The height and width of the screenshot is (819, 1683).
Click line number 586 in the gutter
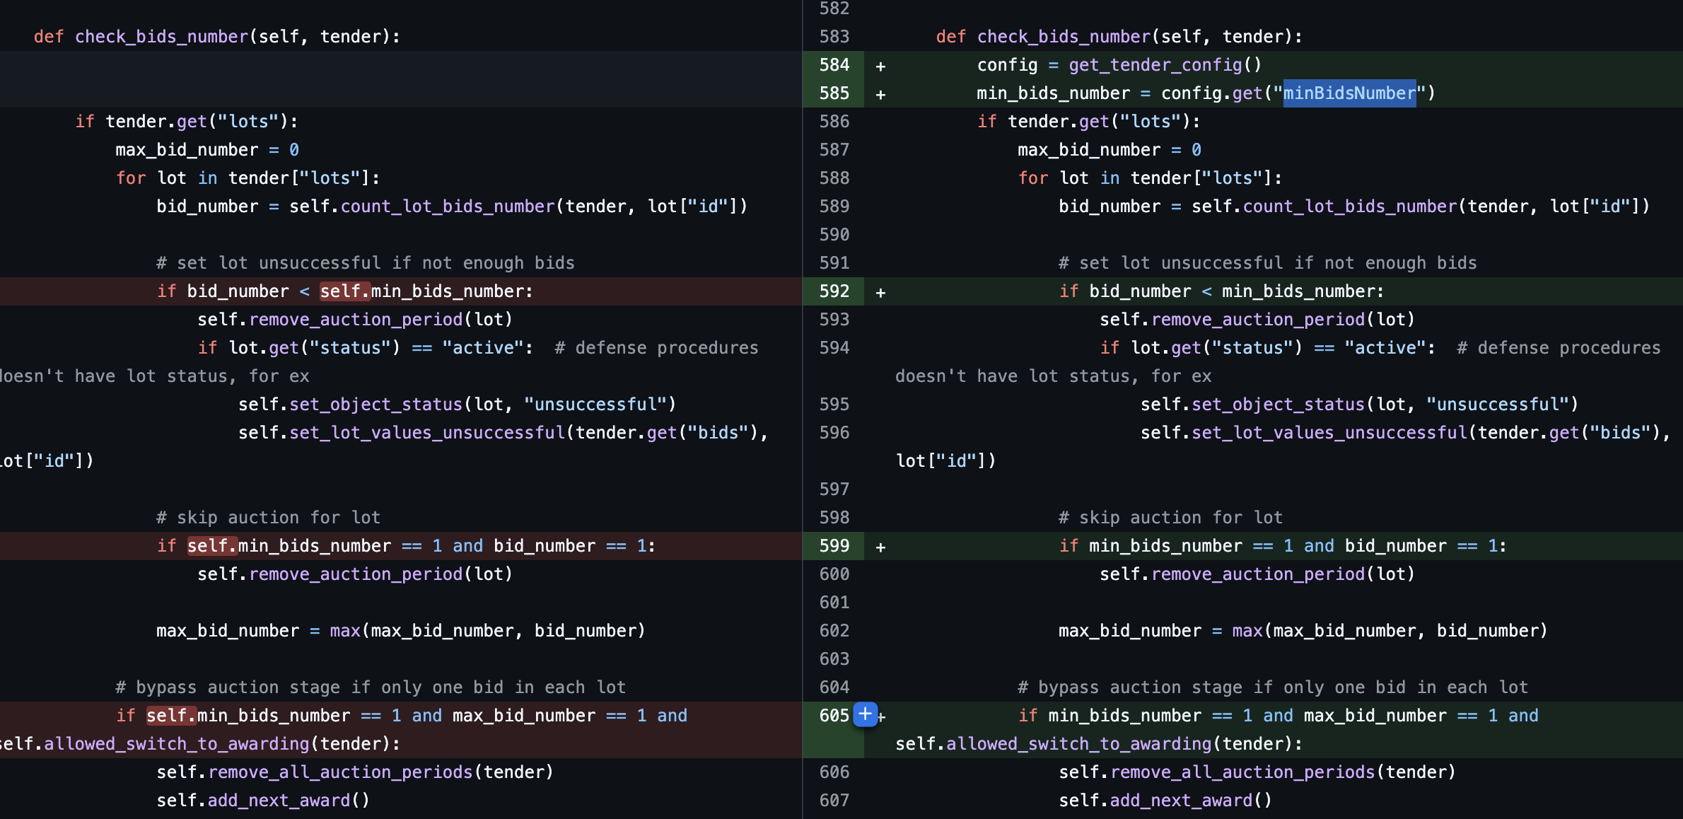click(834, 122)
